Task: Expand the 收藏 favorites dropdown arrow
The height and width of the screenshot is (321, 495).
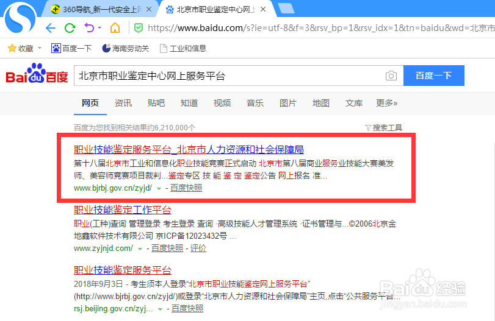Action: click(40, 48)
